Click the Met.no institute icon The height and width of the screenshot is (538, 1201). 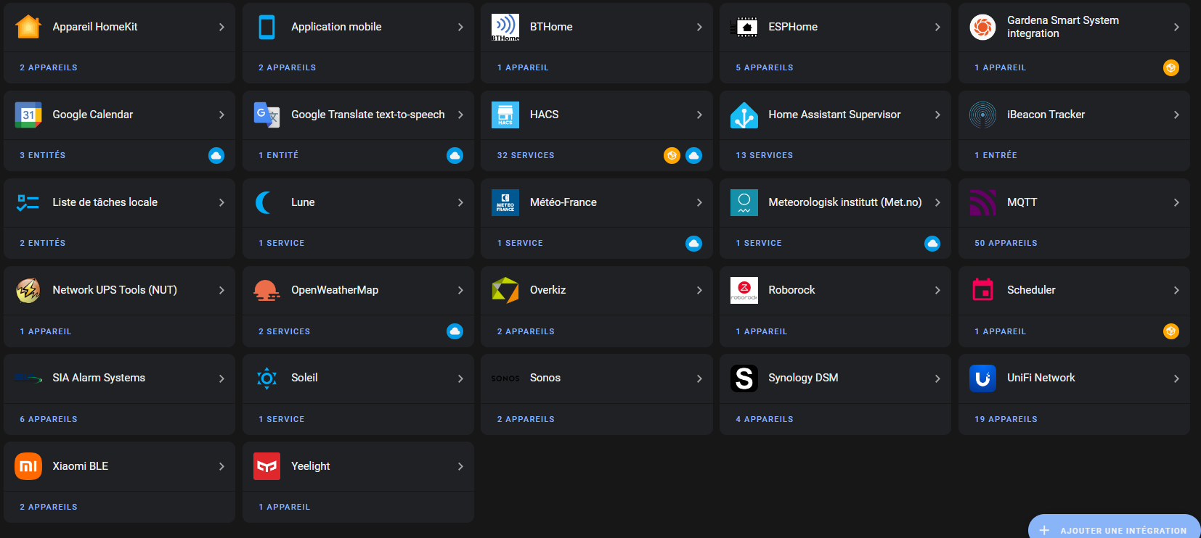click(x=744, y=202)
